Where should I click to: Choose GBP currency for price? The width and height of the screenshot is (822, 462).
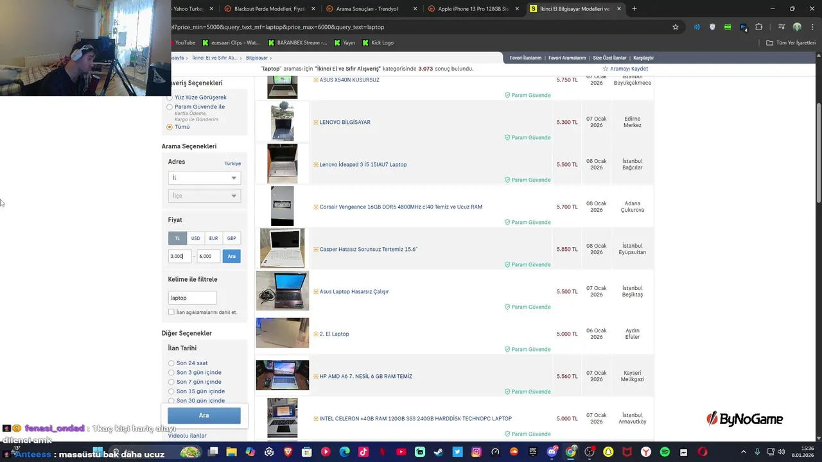pyautogui.click(x=231, y=238)
